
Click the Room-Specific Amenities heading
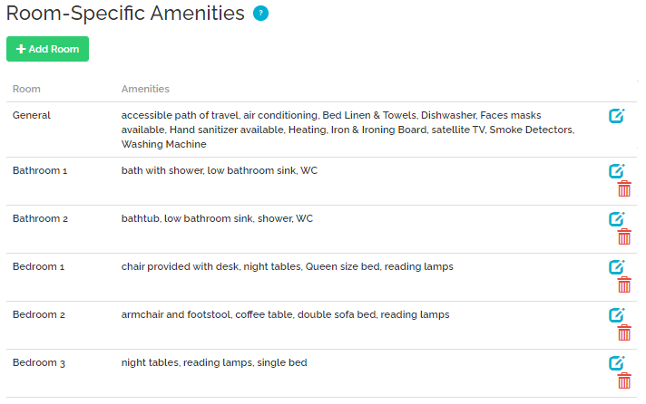125,14
